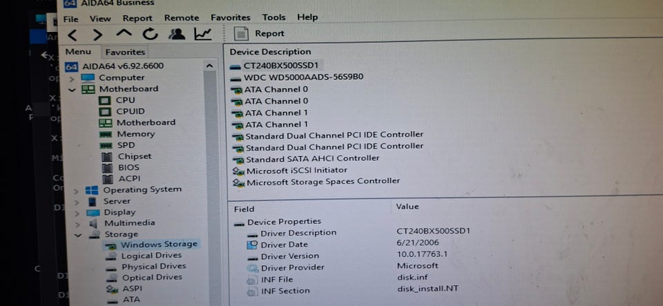The height and width of the screenshot is (306, 663).
Task: Select the CPUID tree item icon
Action: [x=104, y=112]
